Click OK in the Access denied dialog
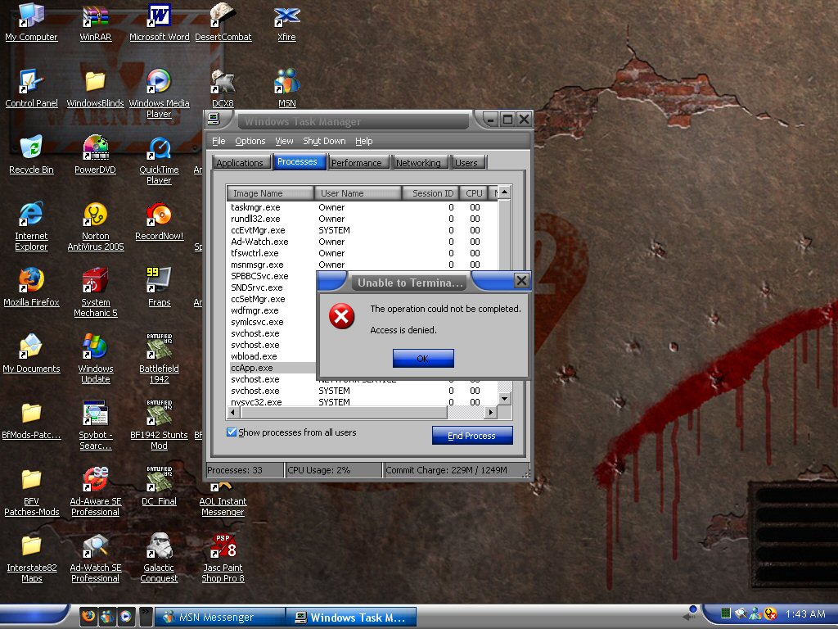 (423, 359)
